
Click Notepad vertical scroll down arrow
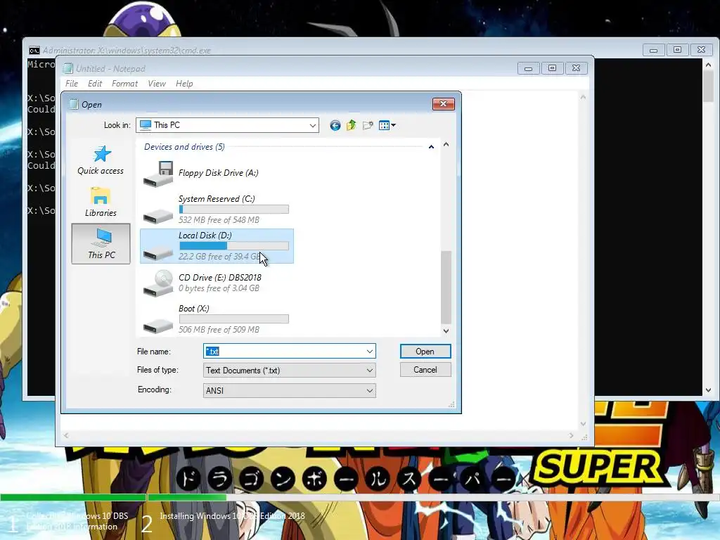[583, 424]
